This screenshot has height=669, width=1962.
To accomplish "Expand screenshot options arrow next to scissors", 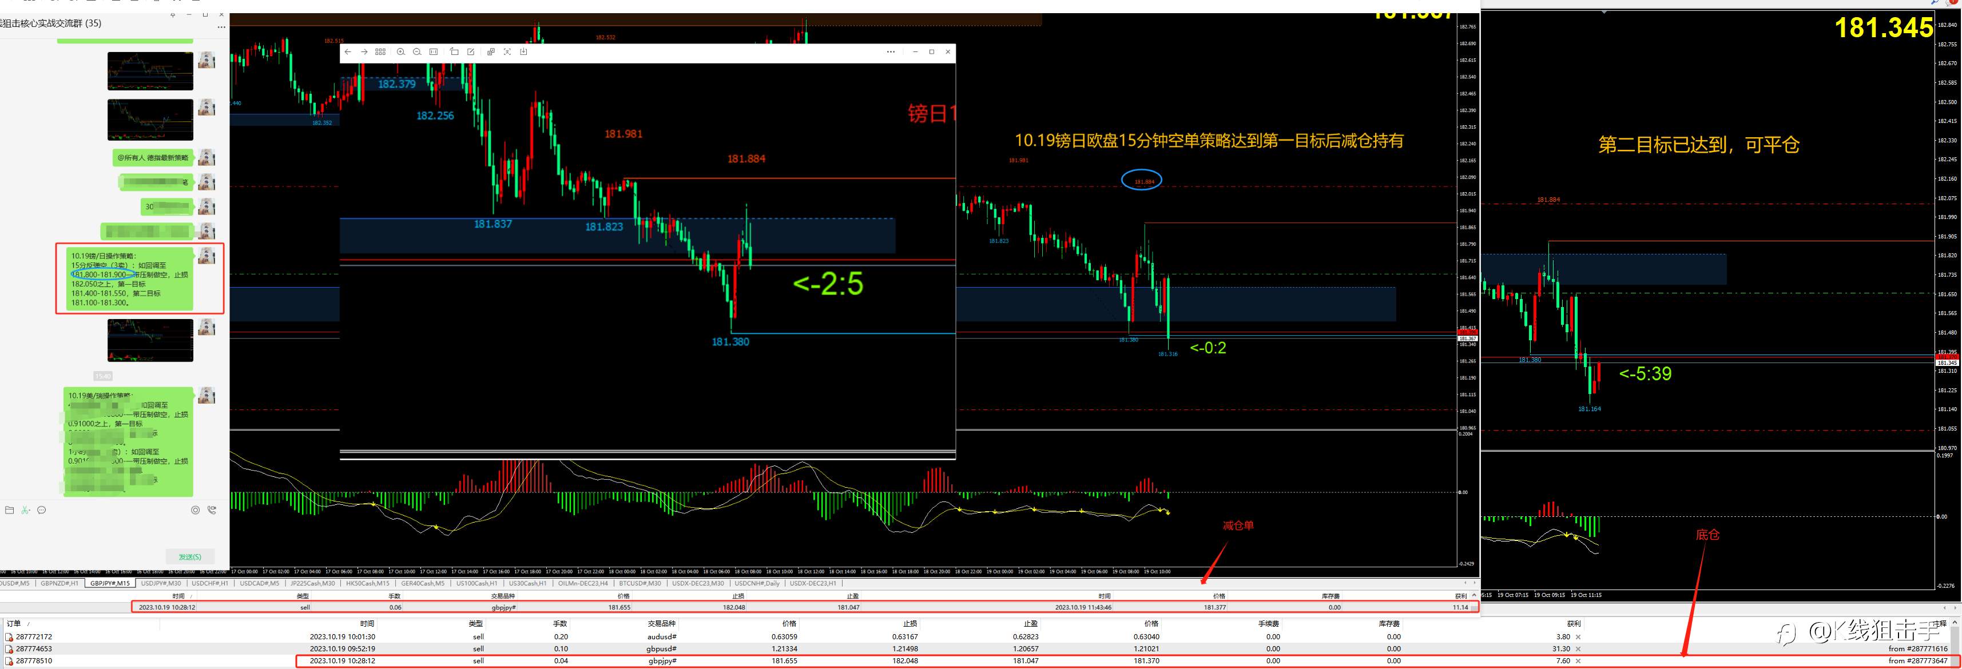I will pos(30,511).
